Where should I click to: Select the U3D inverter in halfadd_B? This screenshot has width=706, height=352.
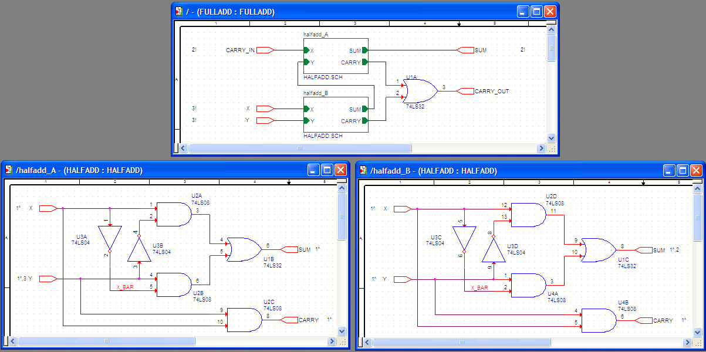(x=494, y=251)
